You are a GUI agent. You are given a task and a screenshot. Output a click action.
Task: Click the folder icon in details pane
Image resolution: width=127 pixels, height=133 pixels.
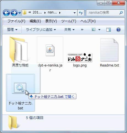tap(13, 123)
